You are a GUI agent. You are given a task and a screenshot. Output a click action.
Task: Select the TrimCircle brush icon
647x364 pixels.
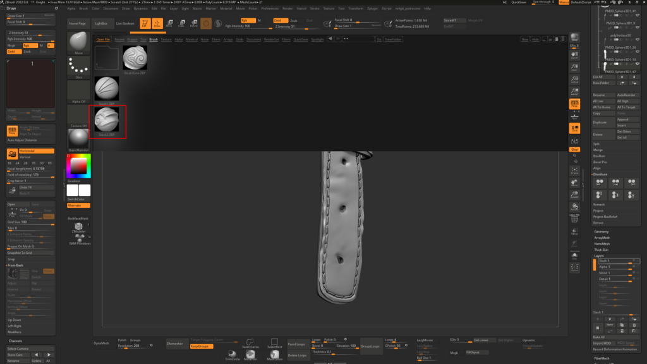coord(233,355)
